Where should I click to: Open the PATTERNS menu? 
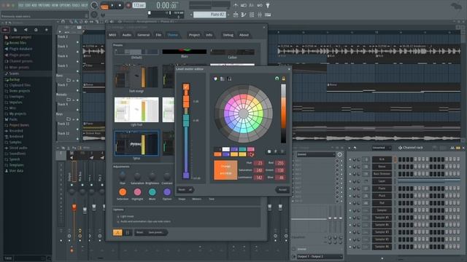(x=44, y=5)
